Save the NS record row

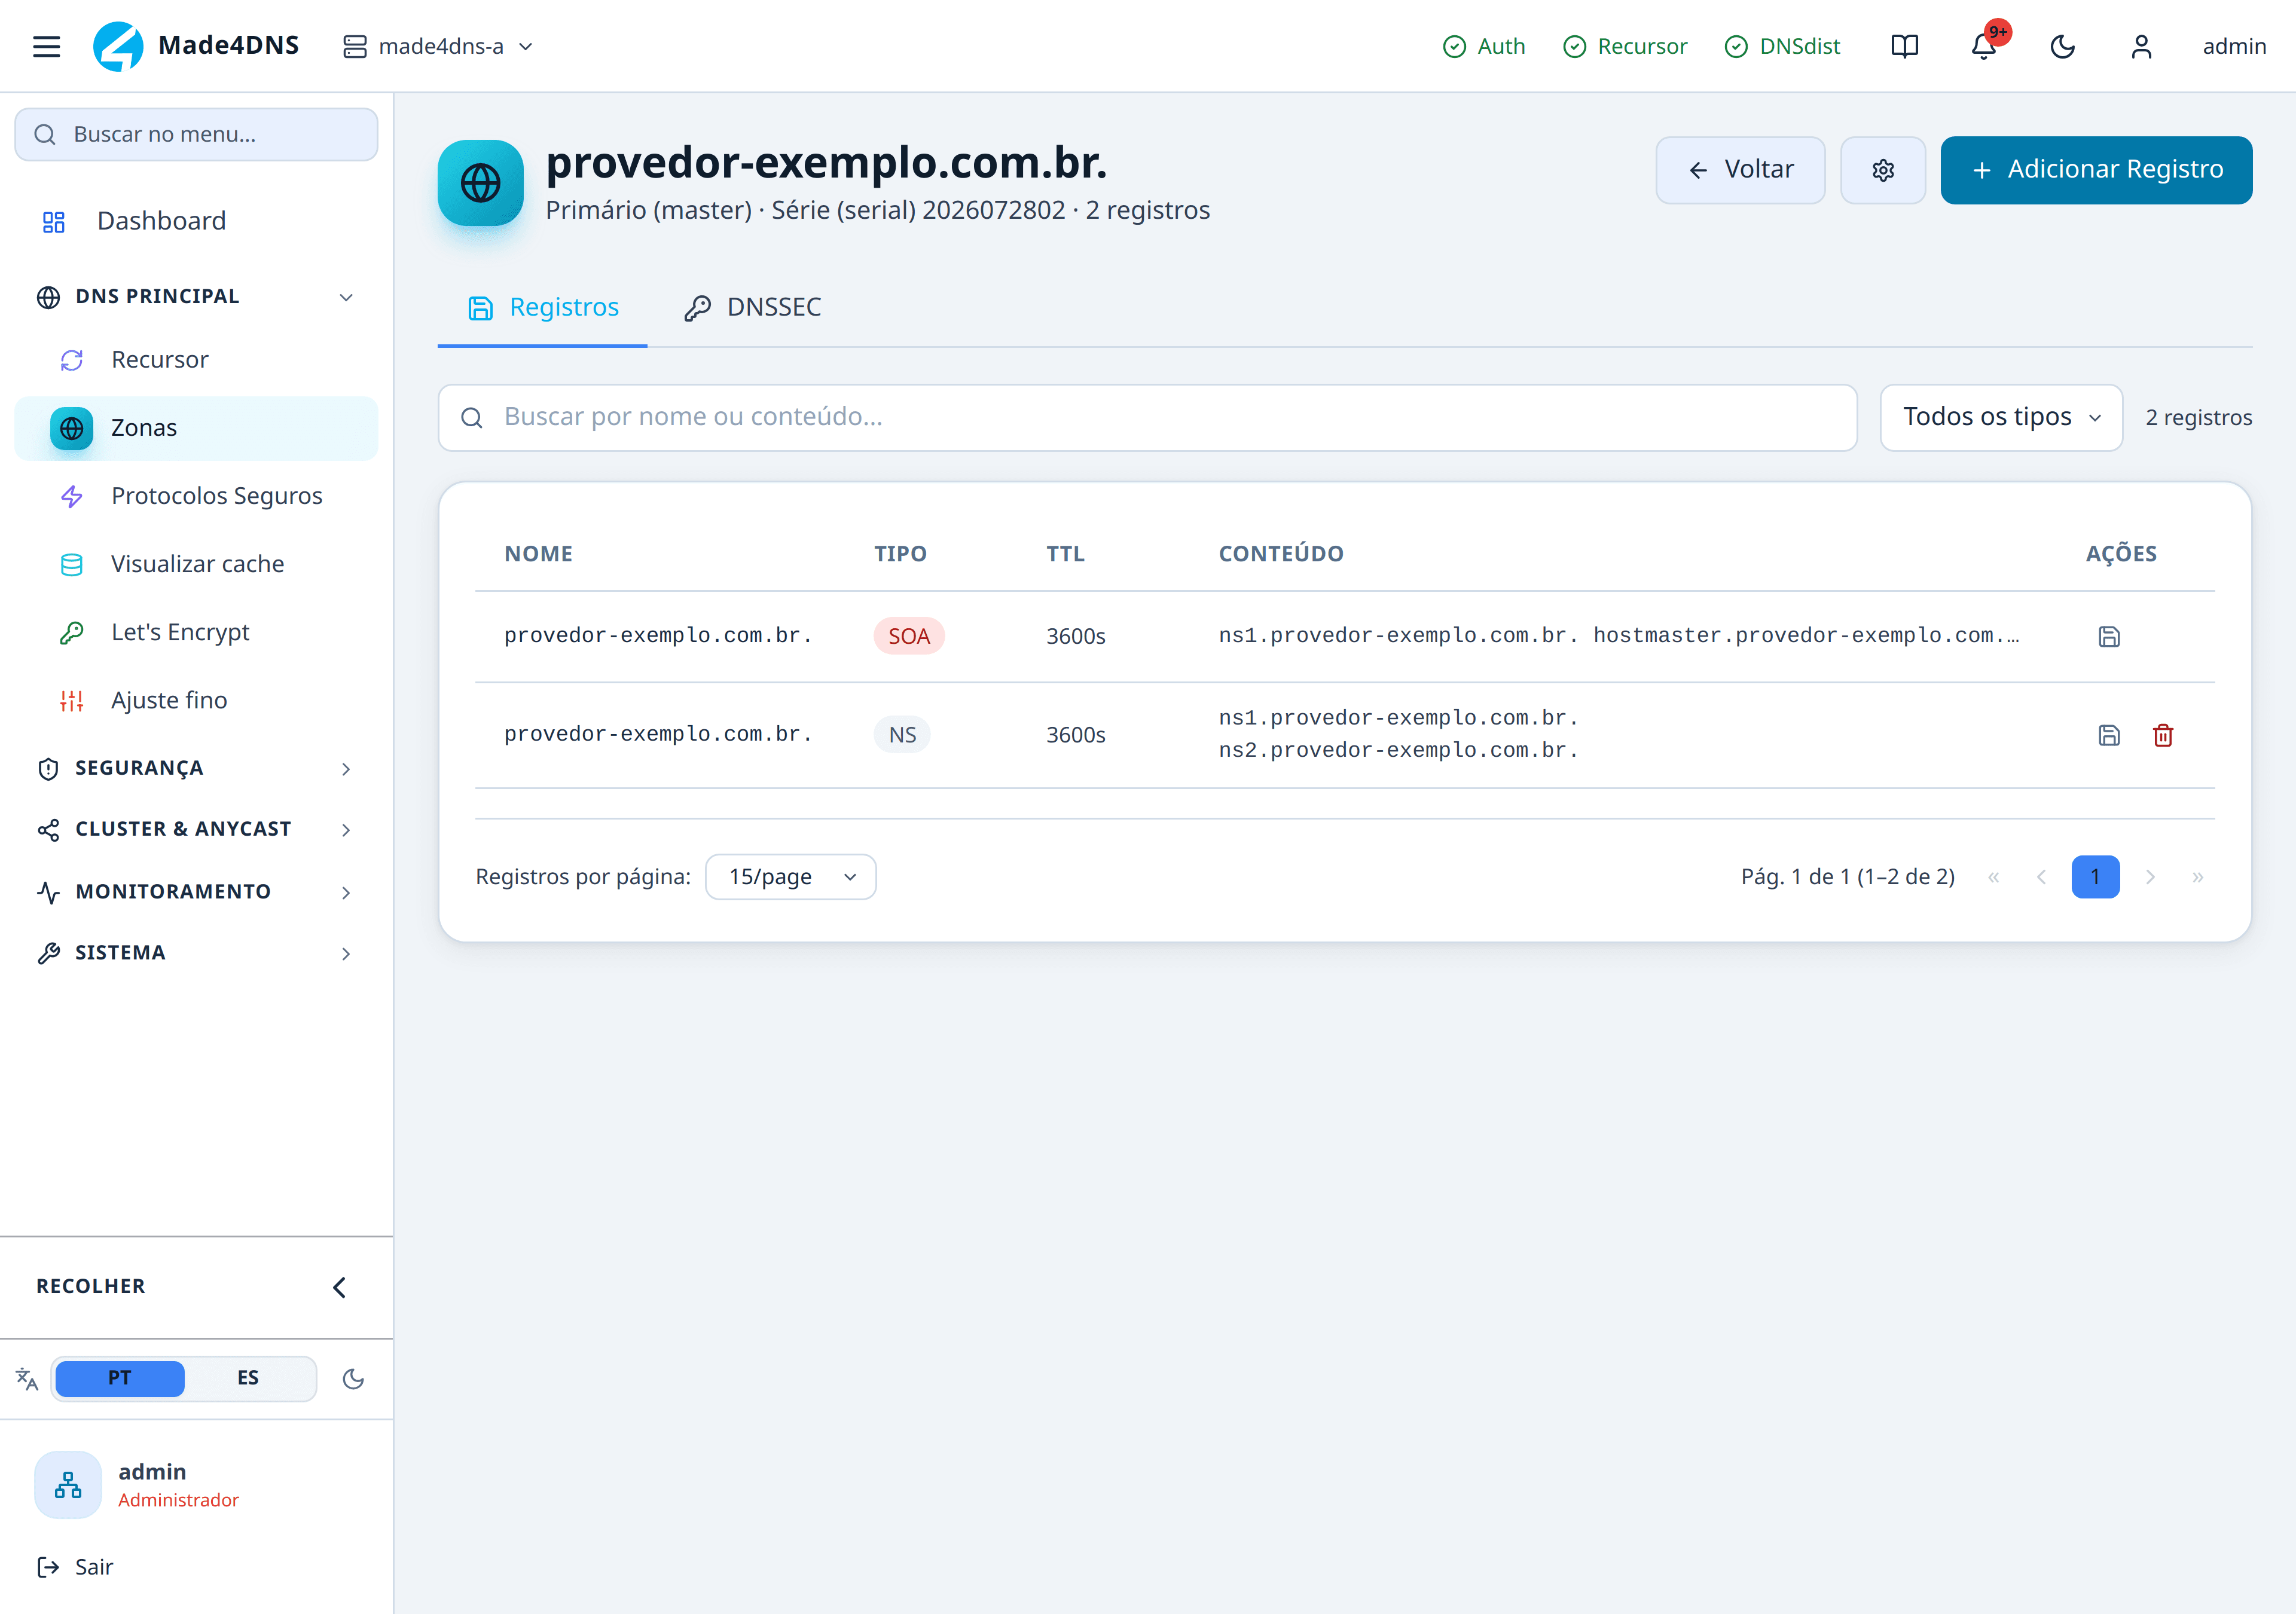coord(2109,735)
